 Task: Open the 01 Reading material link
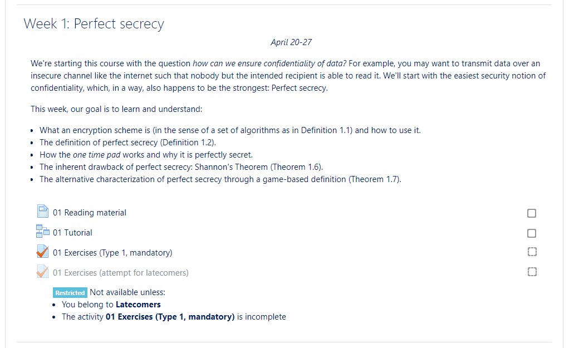click(x=90, y=213)
